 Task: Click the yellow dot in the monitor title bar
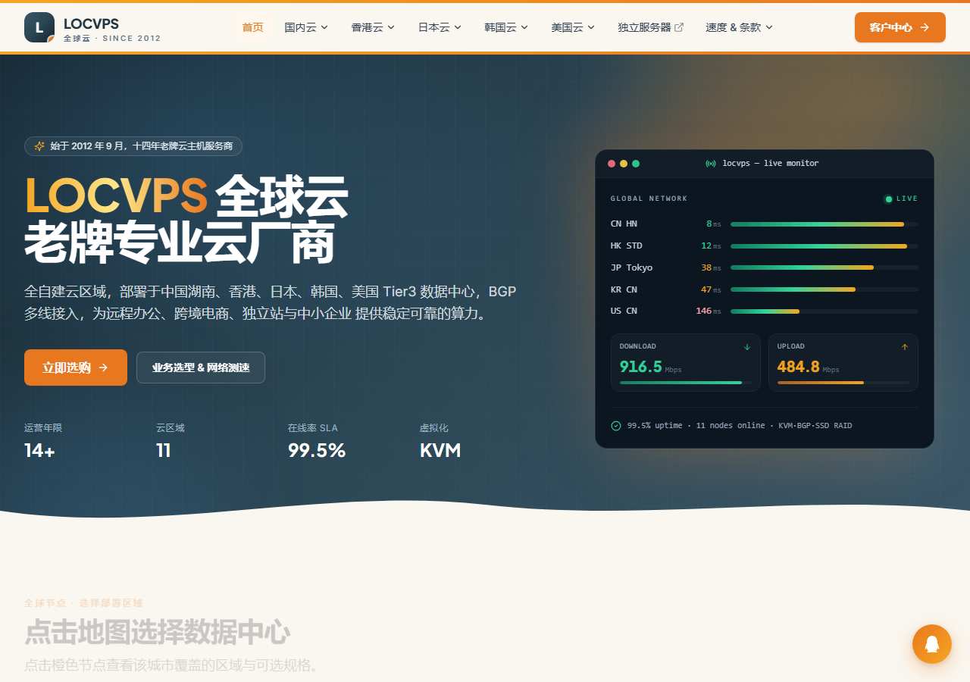[x=624, y=164]
